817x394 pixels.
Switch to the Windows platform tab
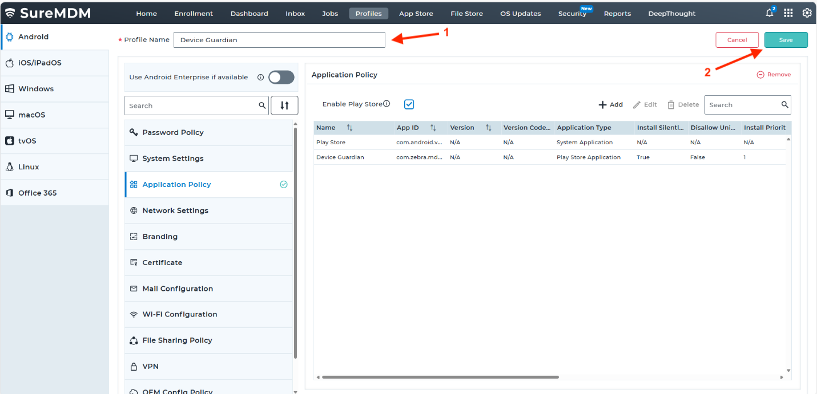pyautogui.click(x=35, y=89)
